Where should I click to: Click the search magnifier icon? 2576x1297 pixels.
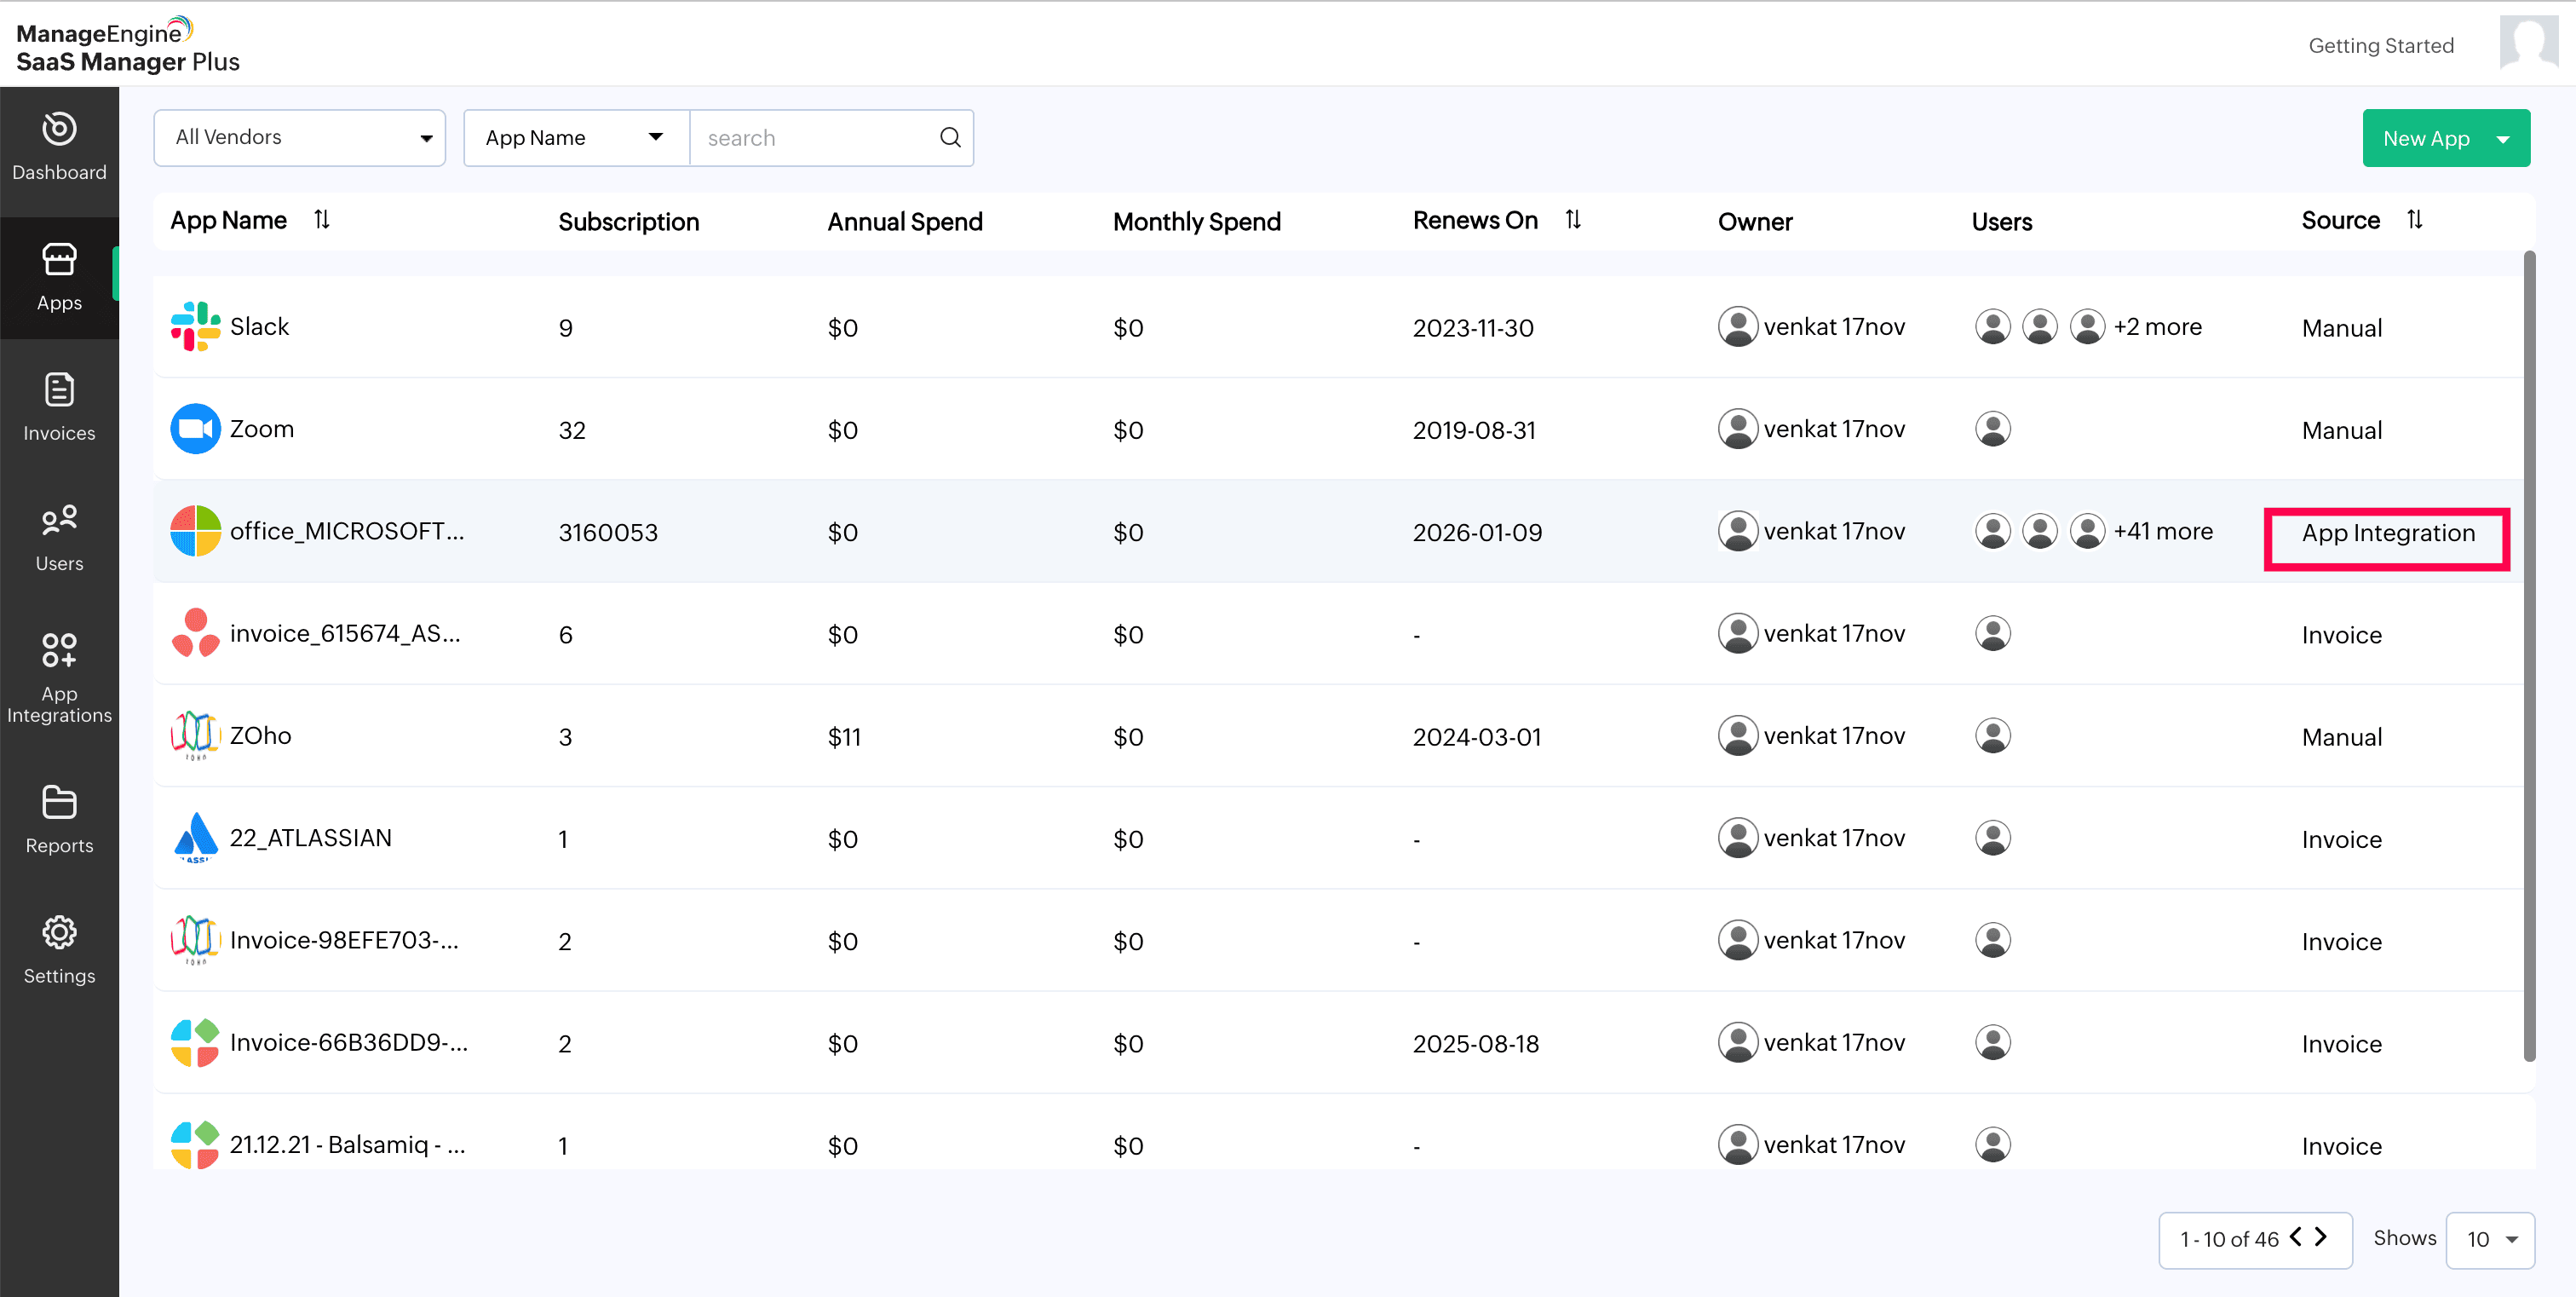950,138
